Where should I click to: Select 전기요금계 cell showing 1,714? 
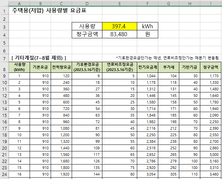148,109
